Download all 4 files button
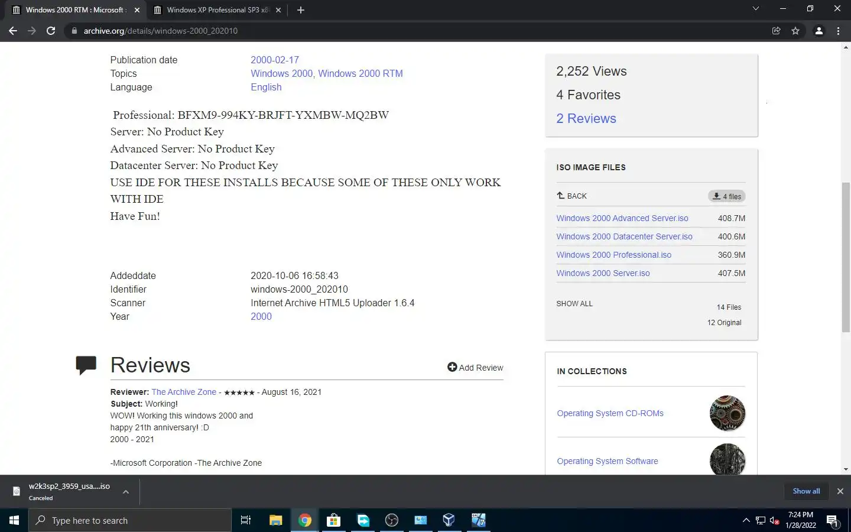851x532 pixels. coord(727,196)
